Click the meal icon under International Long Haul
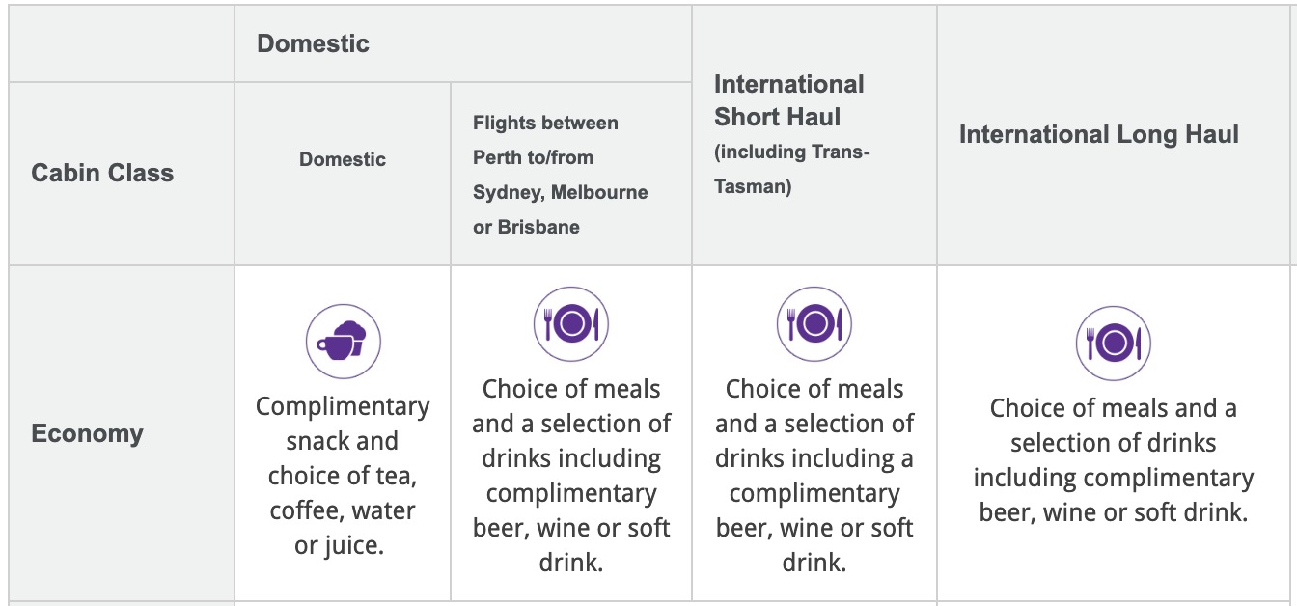The image size is (1297, 606). pyautogui.click(x=1114, y=343)
